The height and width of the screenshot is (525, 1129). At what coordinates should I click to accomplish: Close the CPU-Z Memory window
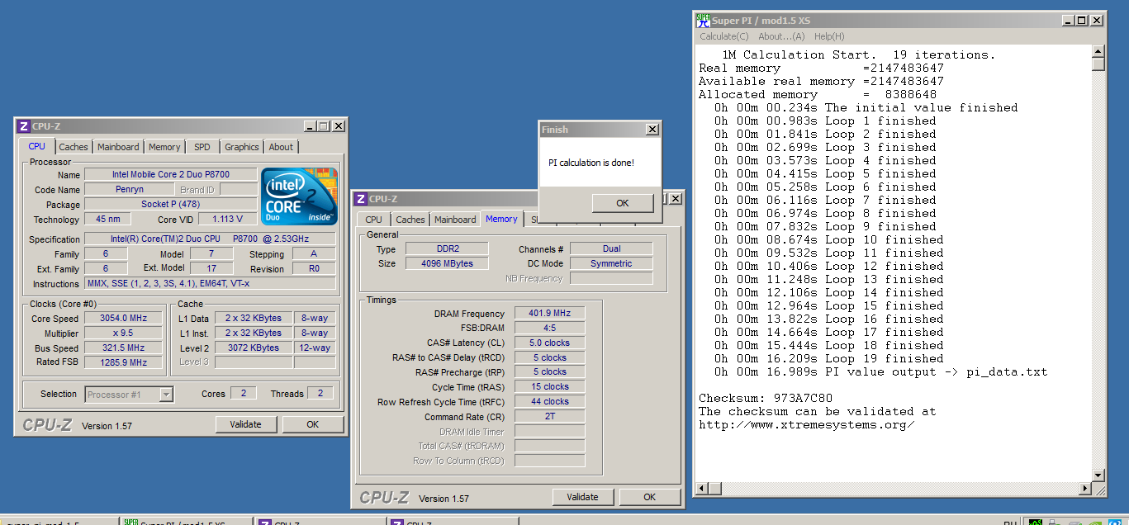(676, 199)
